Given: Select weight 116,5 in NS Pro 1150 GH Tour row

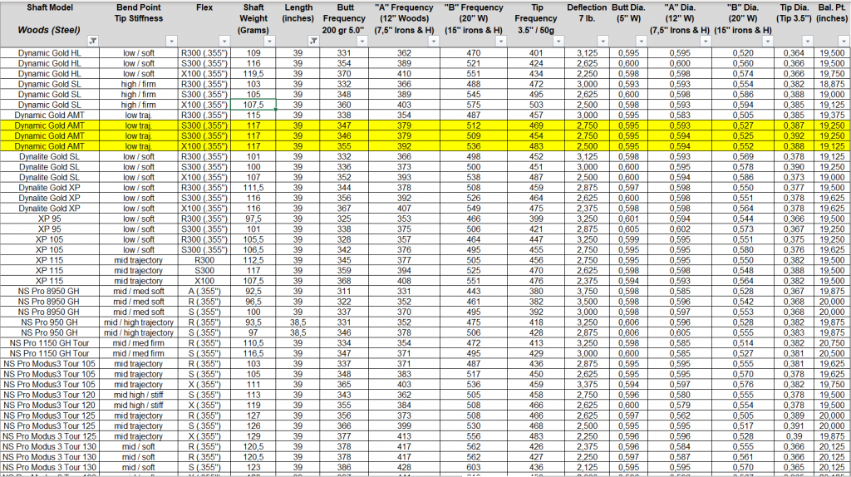Looking at the screenshot, I should (253, 353).
